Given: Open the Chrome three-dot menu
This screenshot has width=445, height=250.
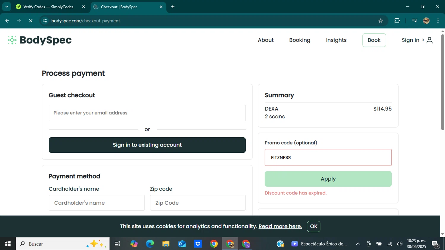Looking at the screenshot, I should [438, 21].
